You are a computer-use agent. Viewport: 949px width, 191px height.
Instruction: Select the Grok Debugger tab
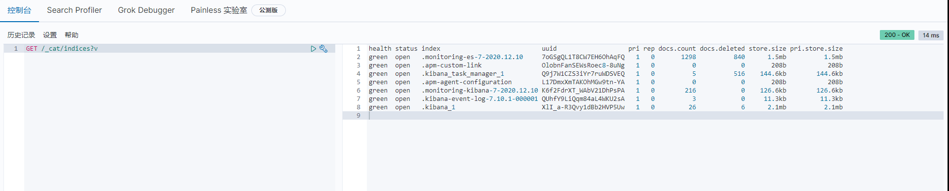(146, 10)
